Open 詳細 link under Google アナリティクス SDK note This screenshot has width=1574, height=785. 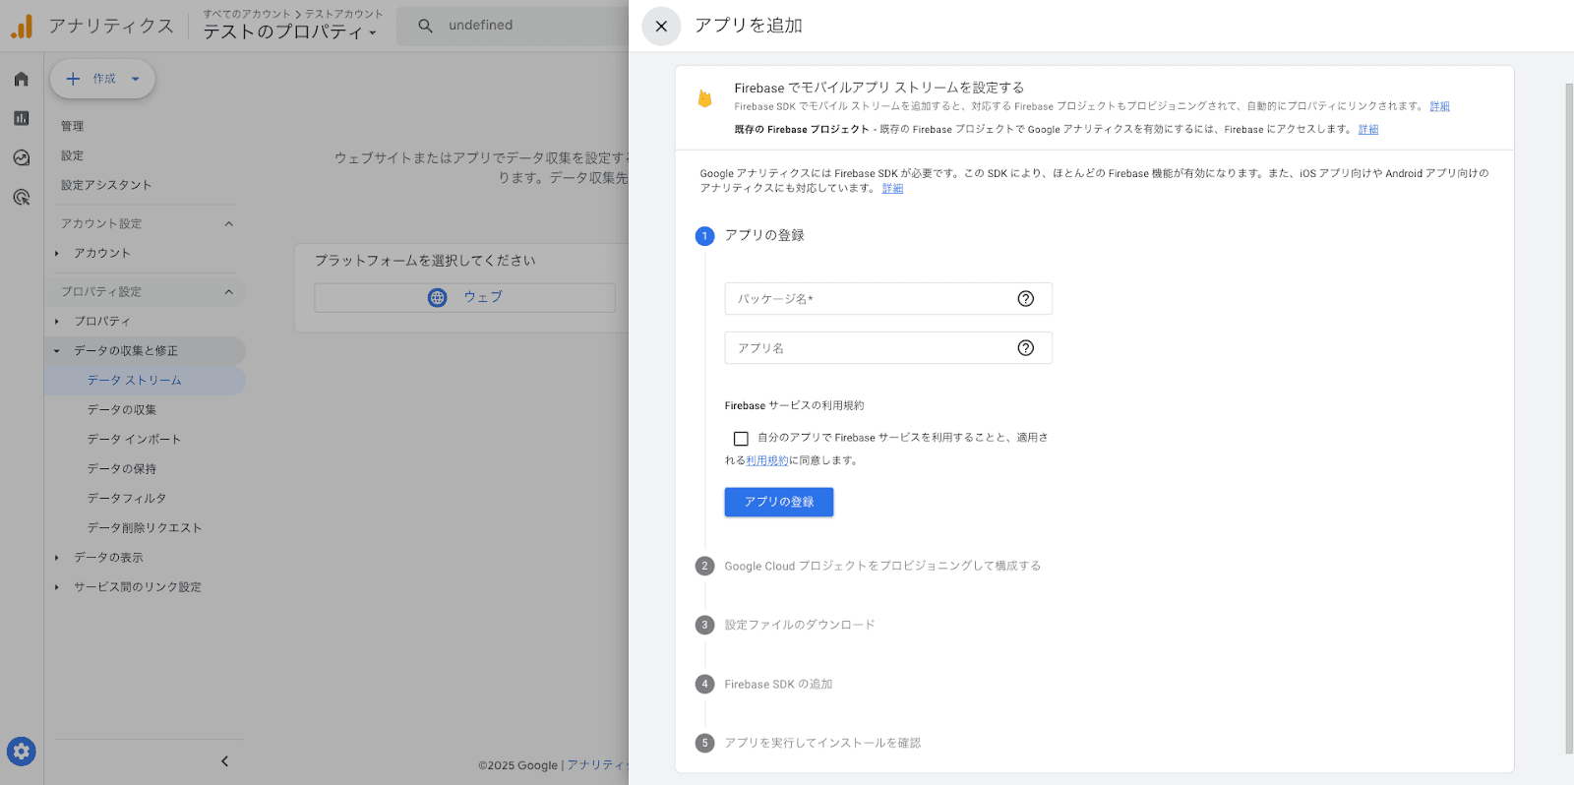tap(892, 188)
